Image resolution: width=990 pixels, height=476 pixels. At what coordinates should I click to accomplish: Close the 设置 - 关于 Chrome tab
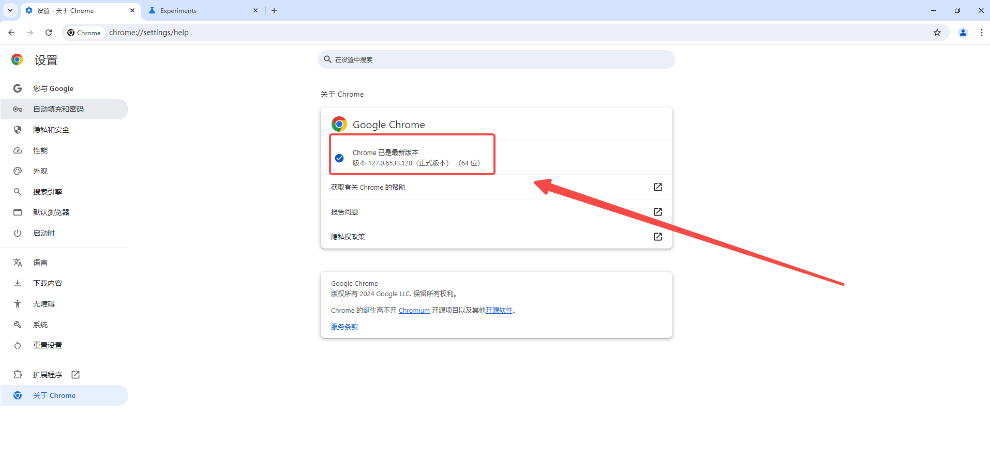[132, 10]
